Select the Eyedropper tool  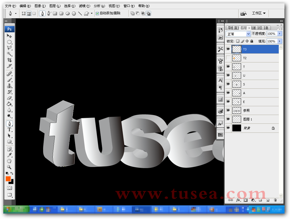9,155
